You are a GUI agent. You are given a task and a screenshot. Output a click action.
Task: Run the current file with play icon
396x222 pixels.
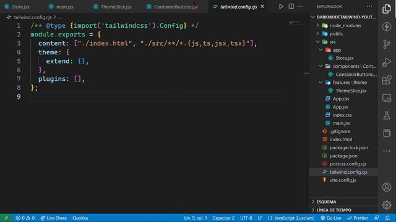point(281,7)
